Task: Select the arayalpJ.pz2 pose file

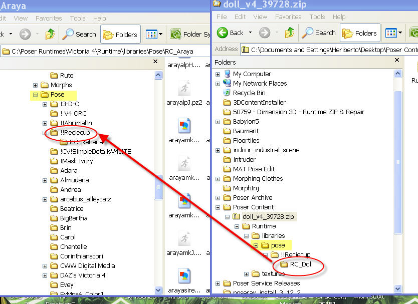Action: coord(184,93)
